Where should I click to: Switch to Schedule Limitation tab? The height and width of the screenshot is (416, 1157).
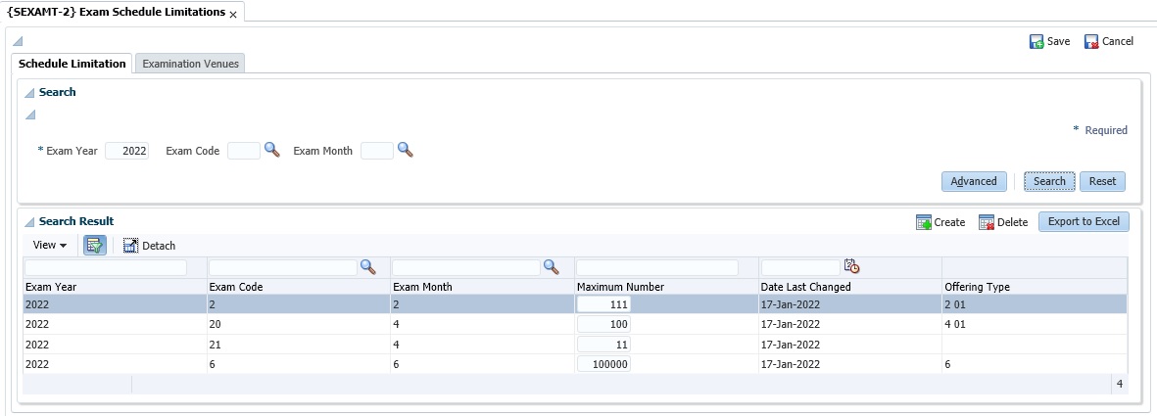[72, 64]
